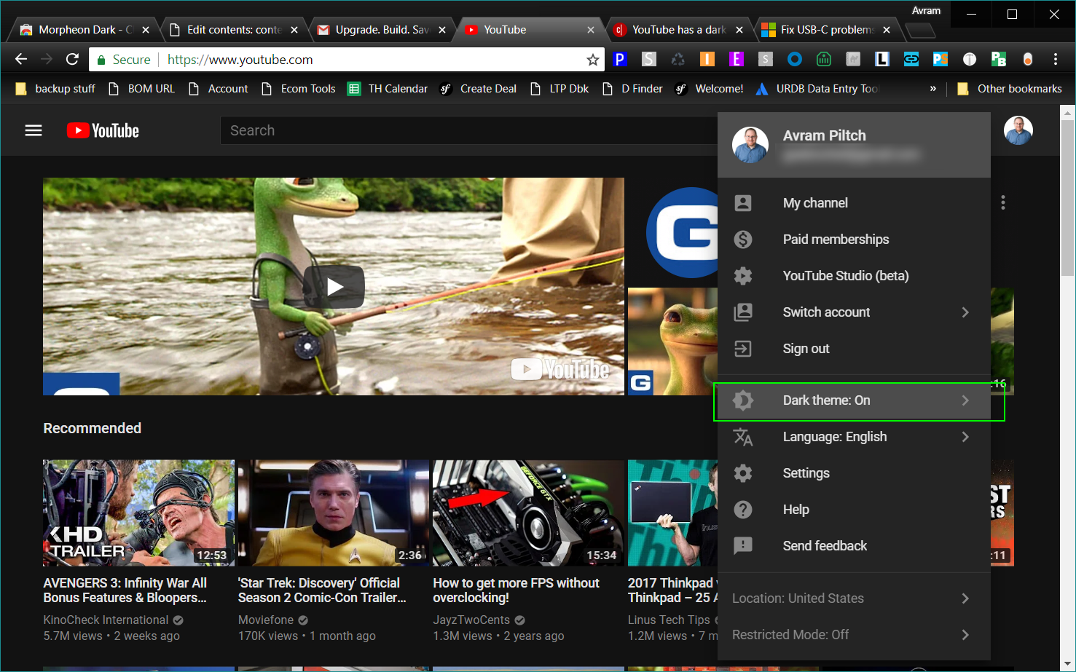This screenshot has width=1076, height=672.
Task: Open Help from account menu
Action: pos(854,510)
